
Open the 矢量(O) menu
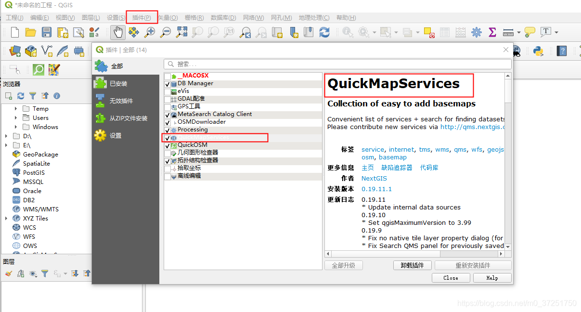point(168,18)
